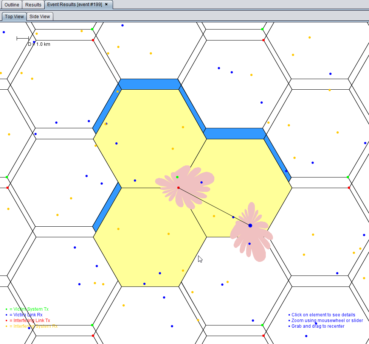The image size is (369, 344).
Task: Select the Event Results [event #199] tab
Action: 74,5
